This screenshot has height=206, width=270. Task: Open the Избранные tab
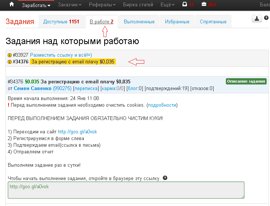click(177, 21)
